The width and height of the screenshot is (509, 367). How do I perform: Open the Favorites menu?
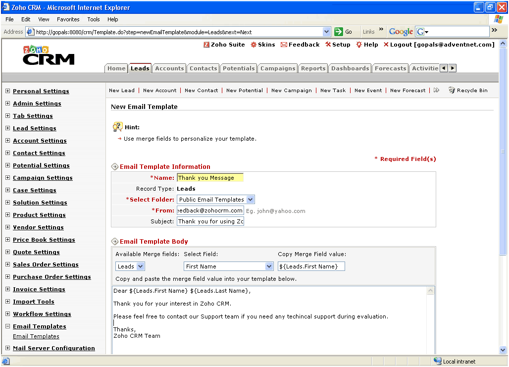tap(68, 19)
